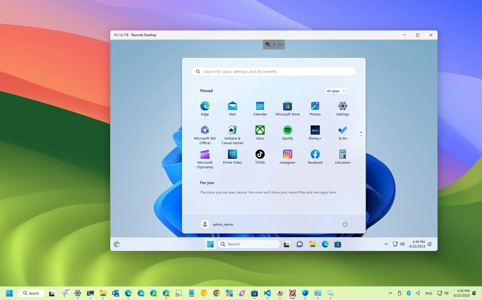This screenshot has height=300, width=482.
Task: Open the Remote Desktop ellipsis menu
Action: (x=280, y=44)
